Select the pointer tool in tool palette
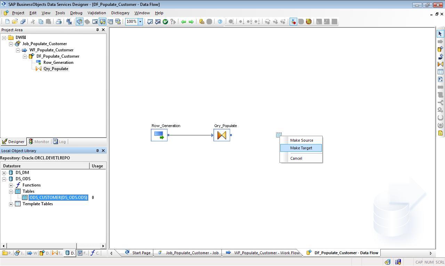 [440, 34]
